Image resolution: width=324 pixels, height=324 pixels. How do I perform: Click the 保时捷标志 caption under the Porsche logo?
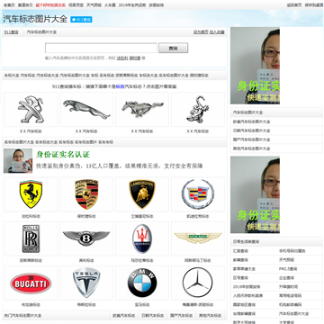tap(86, 216)
